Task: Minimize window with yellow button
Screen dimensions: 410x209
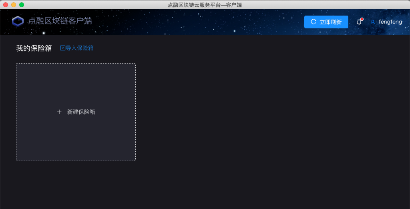Action: [14, 5]
